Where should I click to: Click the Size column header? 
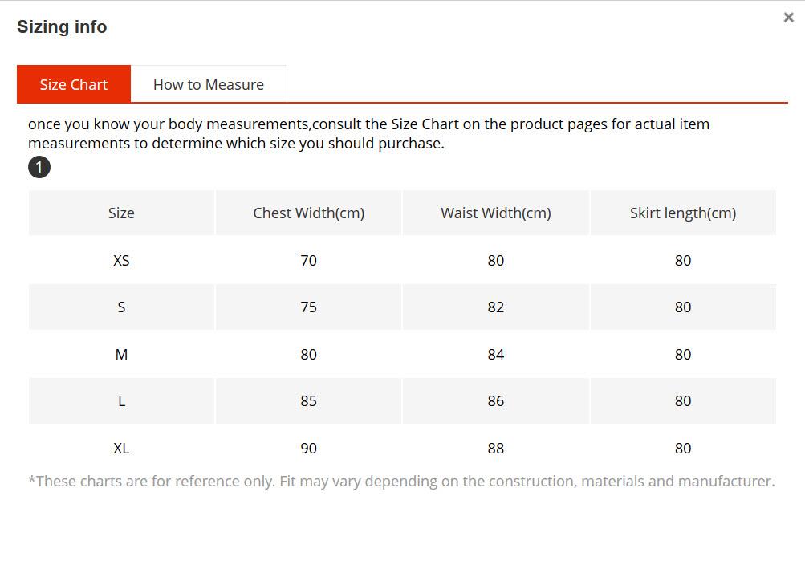pos(121,213)
